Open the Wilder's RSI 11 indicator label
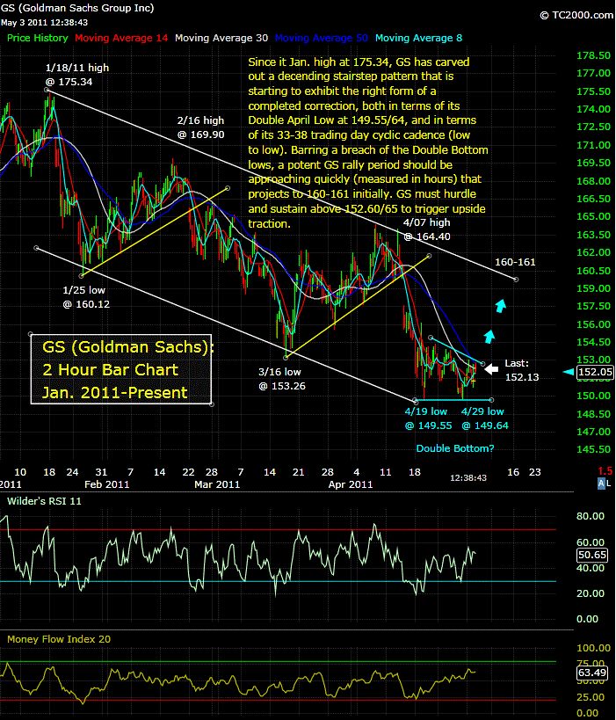Image resolution: width=616 pixels, height=720 pixels. (x=44, y=501)
